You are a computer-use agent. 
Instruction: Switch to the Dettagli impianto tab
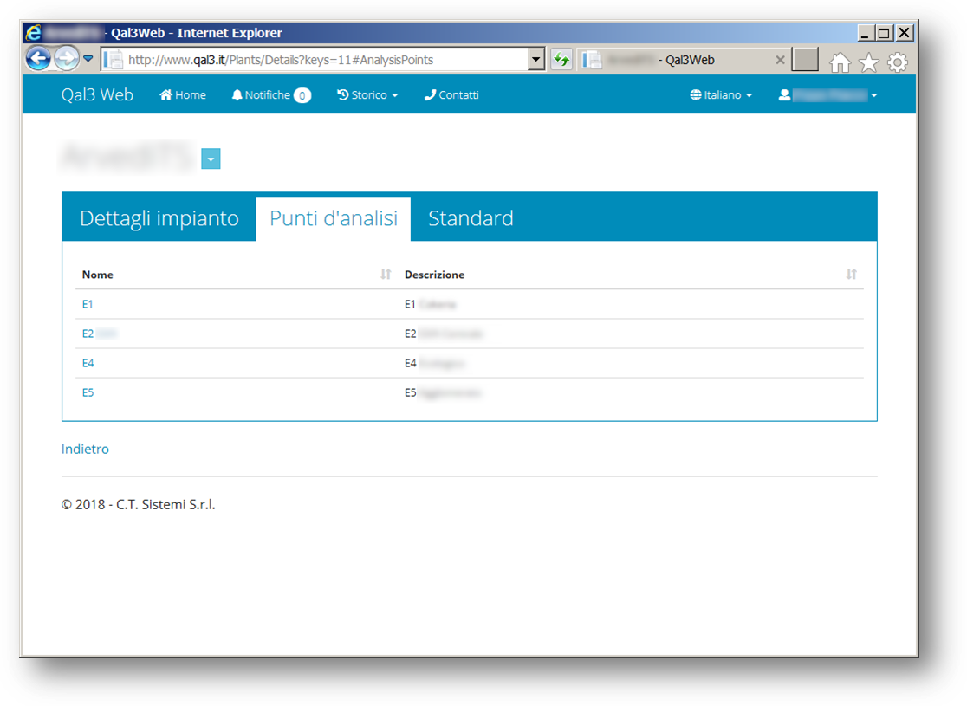(159, 218)
